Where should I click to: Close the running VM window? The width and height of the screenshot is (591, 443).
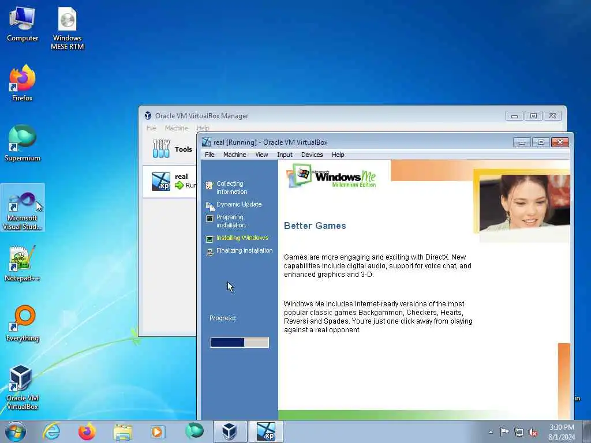pos(560,142)
